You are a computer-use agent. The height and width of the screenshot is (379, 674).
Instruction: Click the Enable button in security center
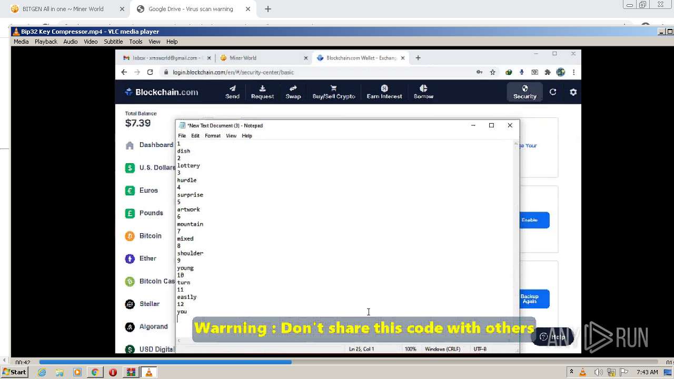point(534,220)
